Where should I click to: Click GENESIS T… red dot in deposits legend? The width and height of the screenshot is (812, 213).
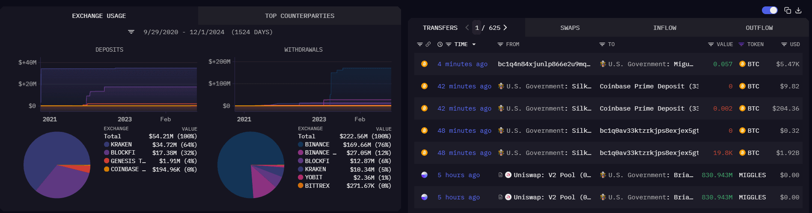coord(107,161)
